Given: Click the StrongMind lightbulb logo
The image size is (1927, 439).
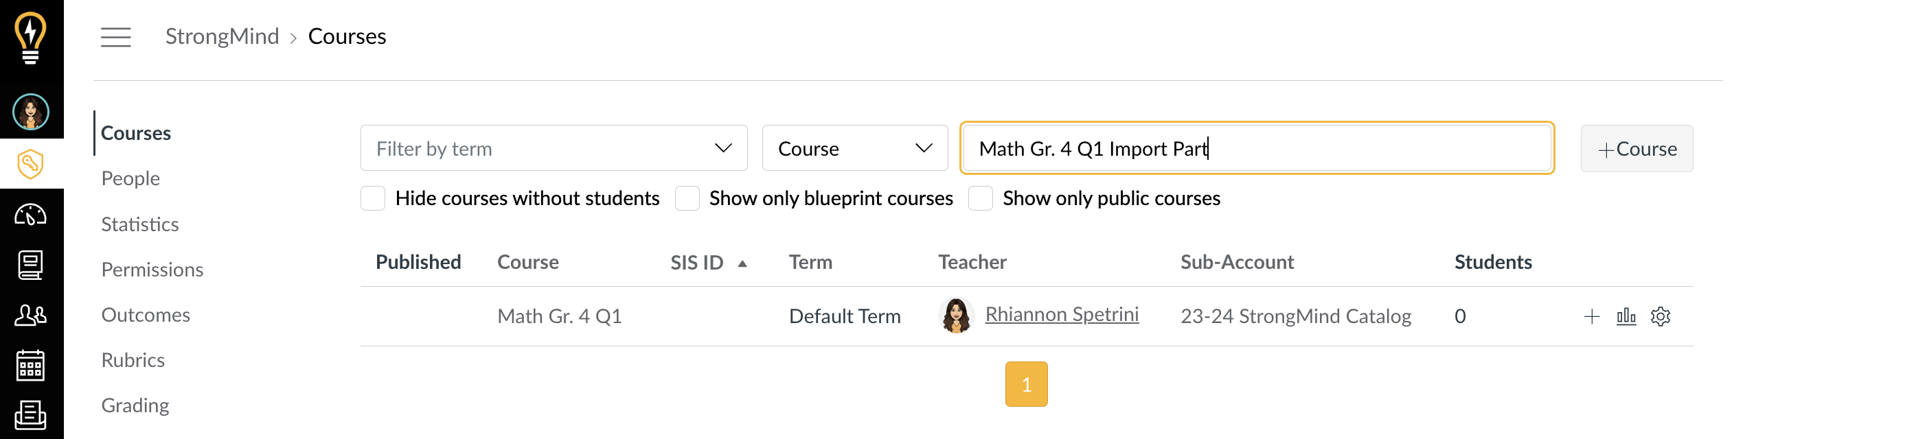Looking at the screenshot, I should pos(31,37).
